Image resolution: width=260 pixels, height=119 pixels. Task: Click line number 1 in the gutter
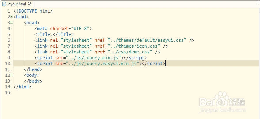[9, 11]
